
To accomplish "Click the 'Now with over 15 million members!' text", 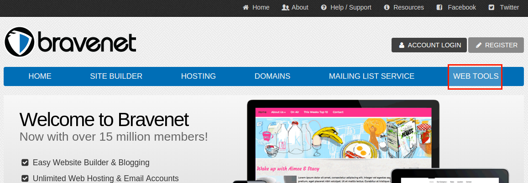I will [x=114, y=137].
